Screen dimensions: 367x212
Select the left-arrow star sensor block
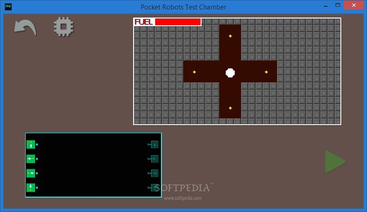coord(31,173)
